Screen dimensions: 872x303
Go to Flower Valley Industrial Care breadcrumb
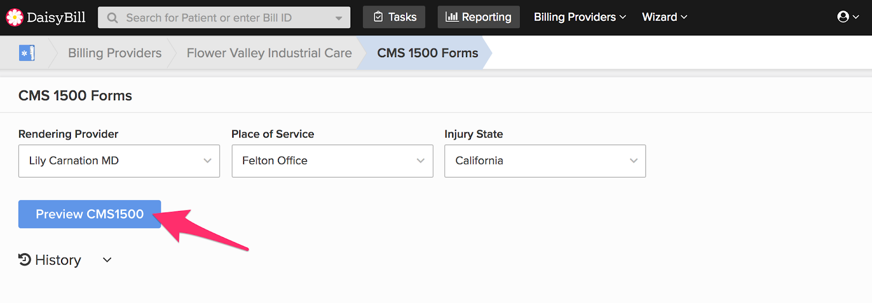[x=269, y=53]
